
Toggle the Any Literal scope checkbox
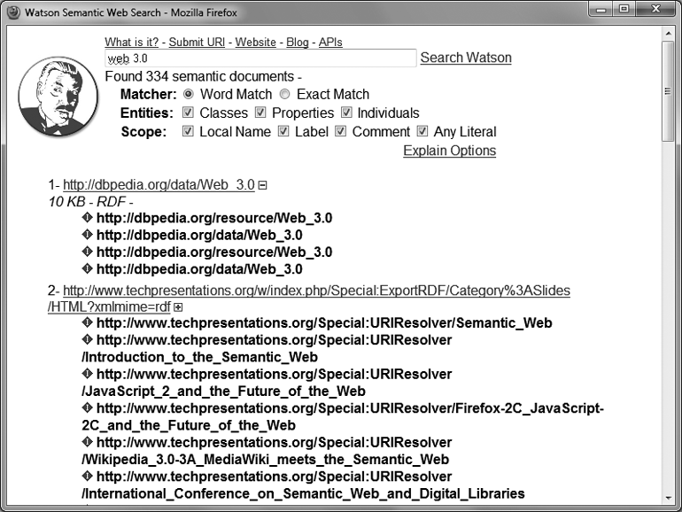coord(422,131)
